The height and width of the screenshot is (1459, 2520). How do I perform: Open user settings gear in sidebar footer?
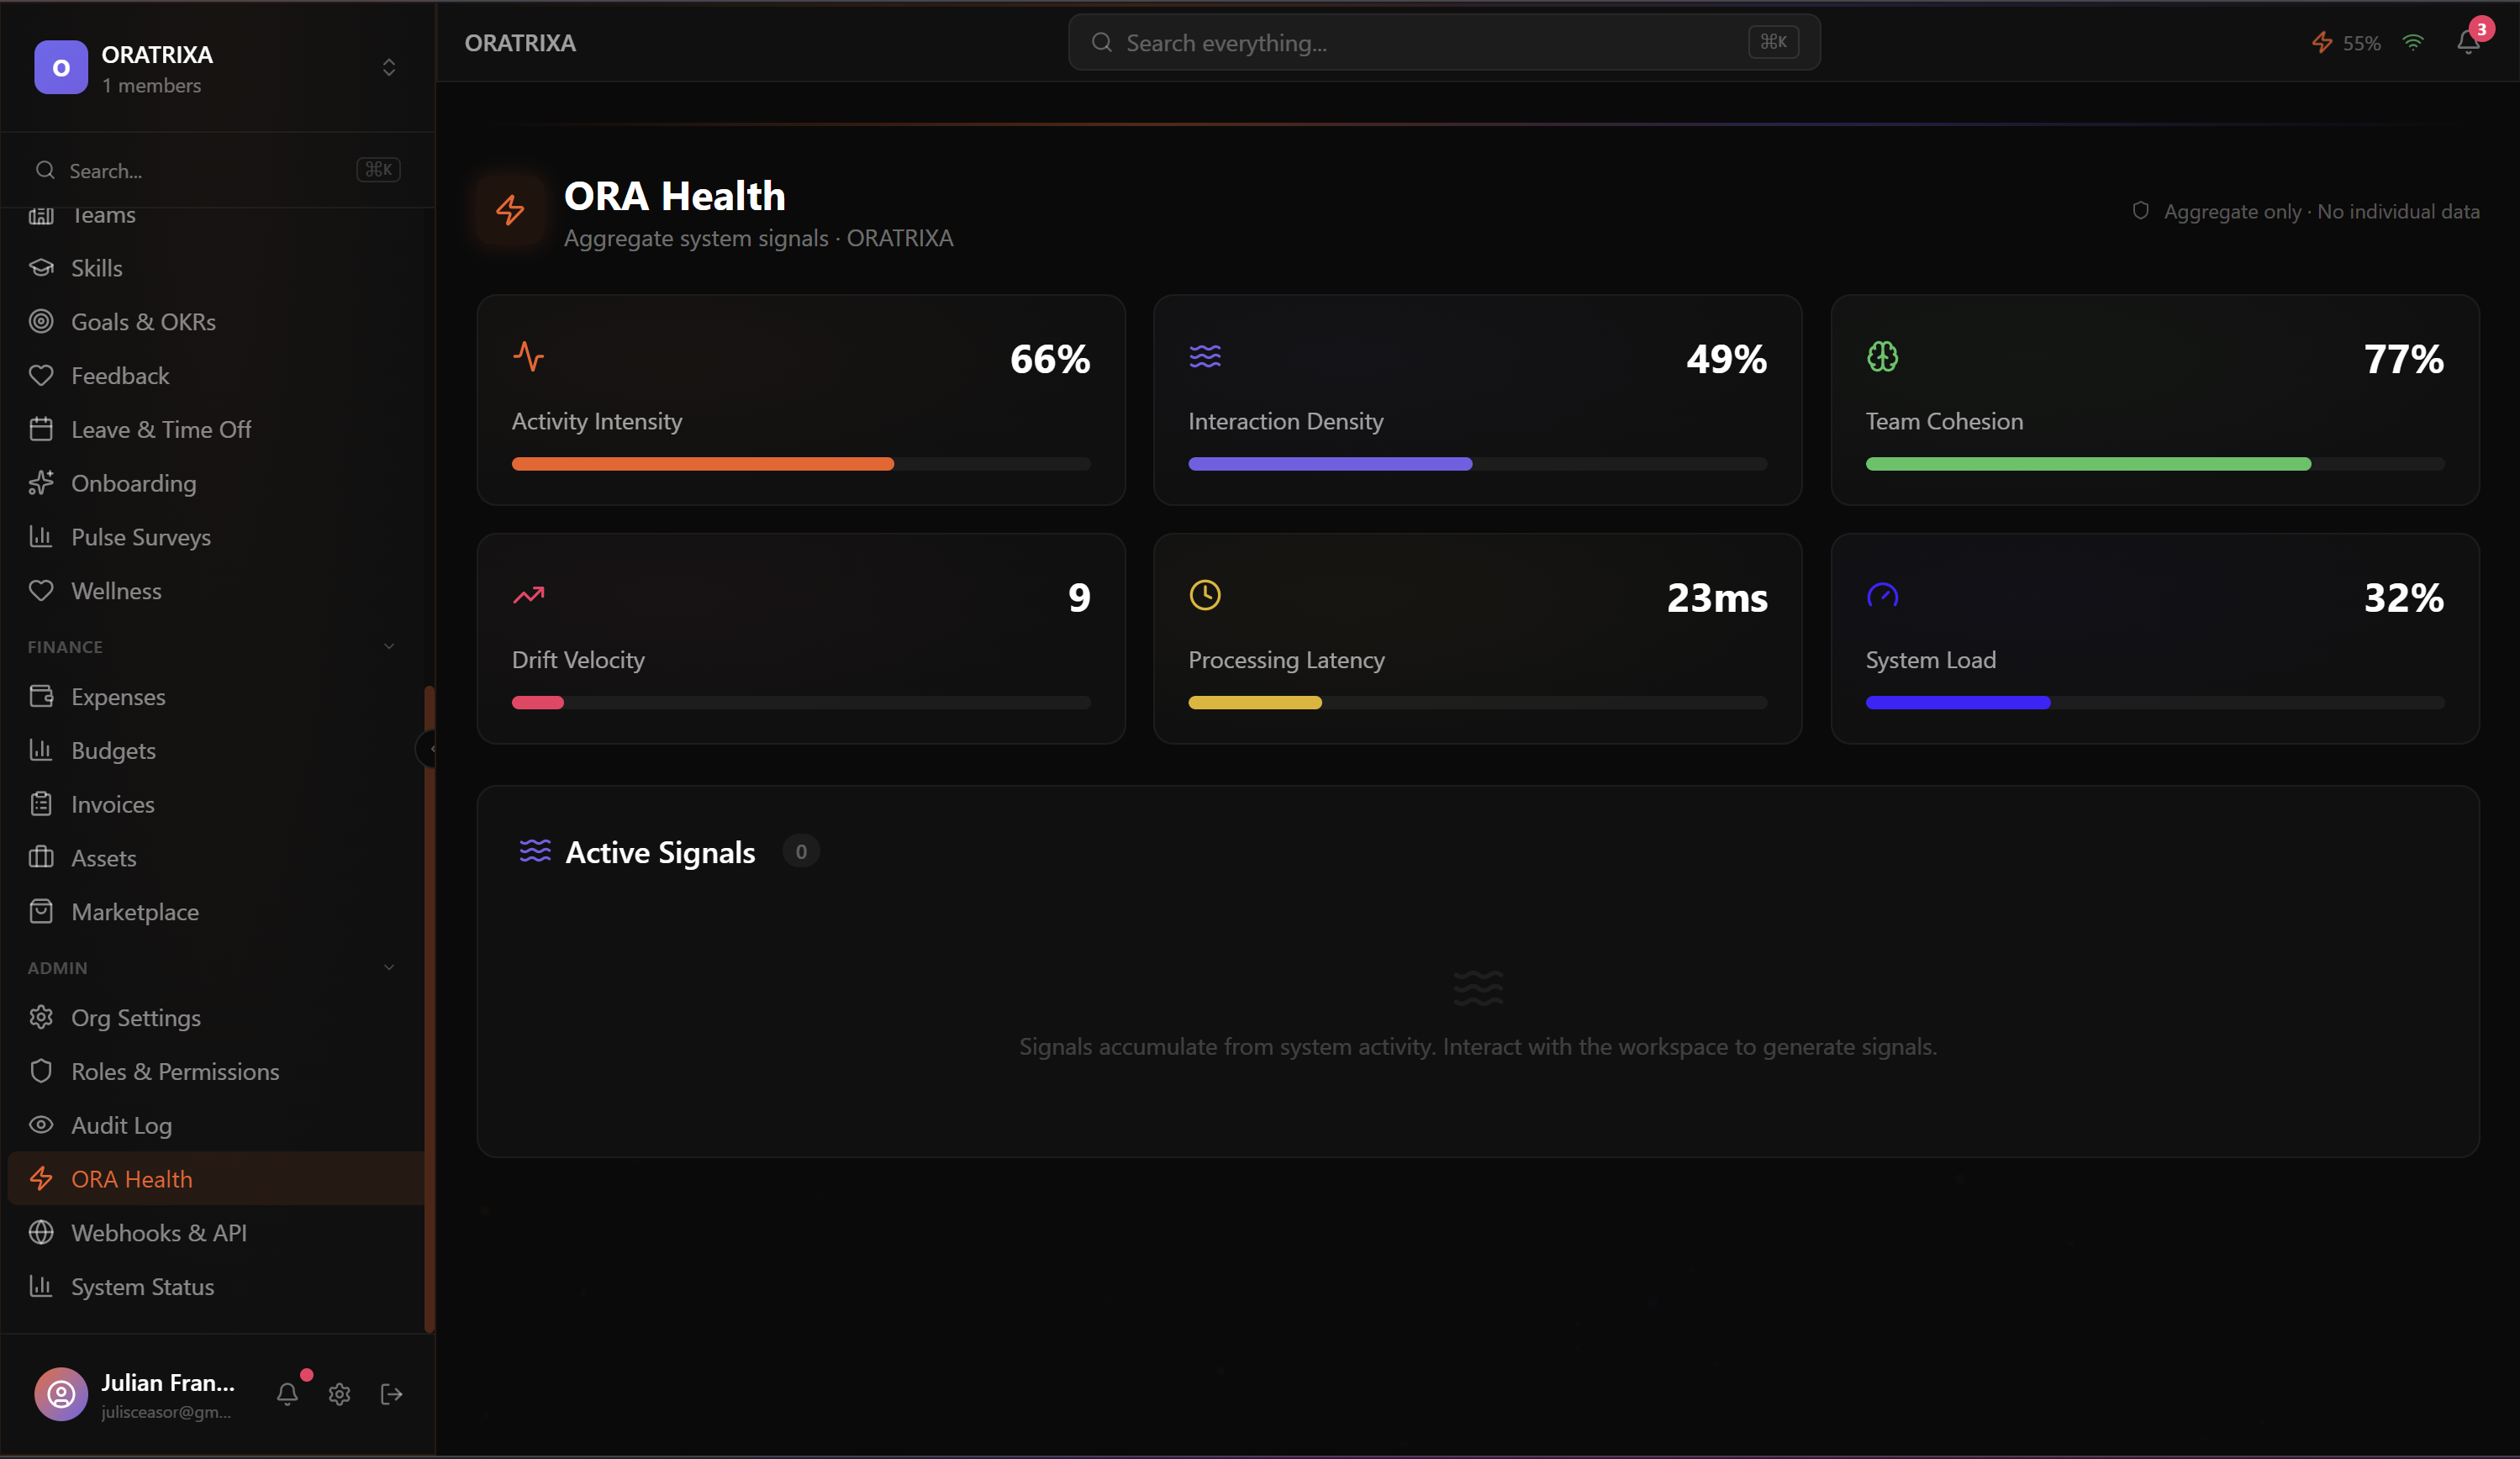coord(340,1394)
